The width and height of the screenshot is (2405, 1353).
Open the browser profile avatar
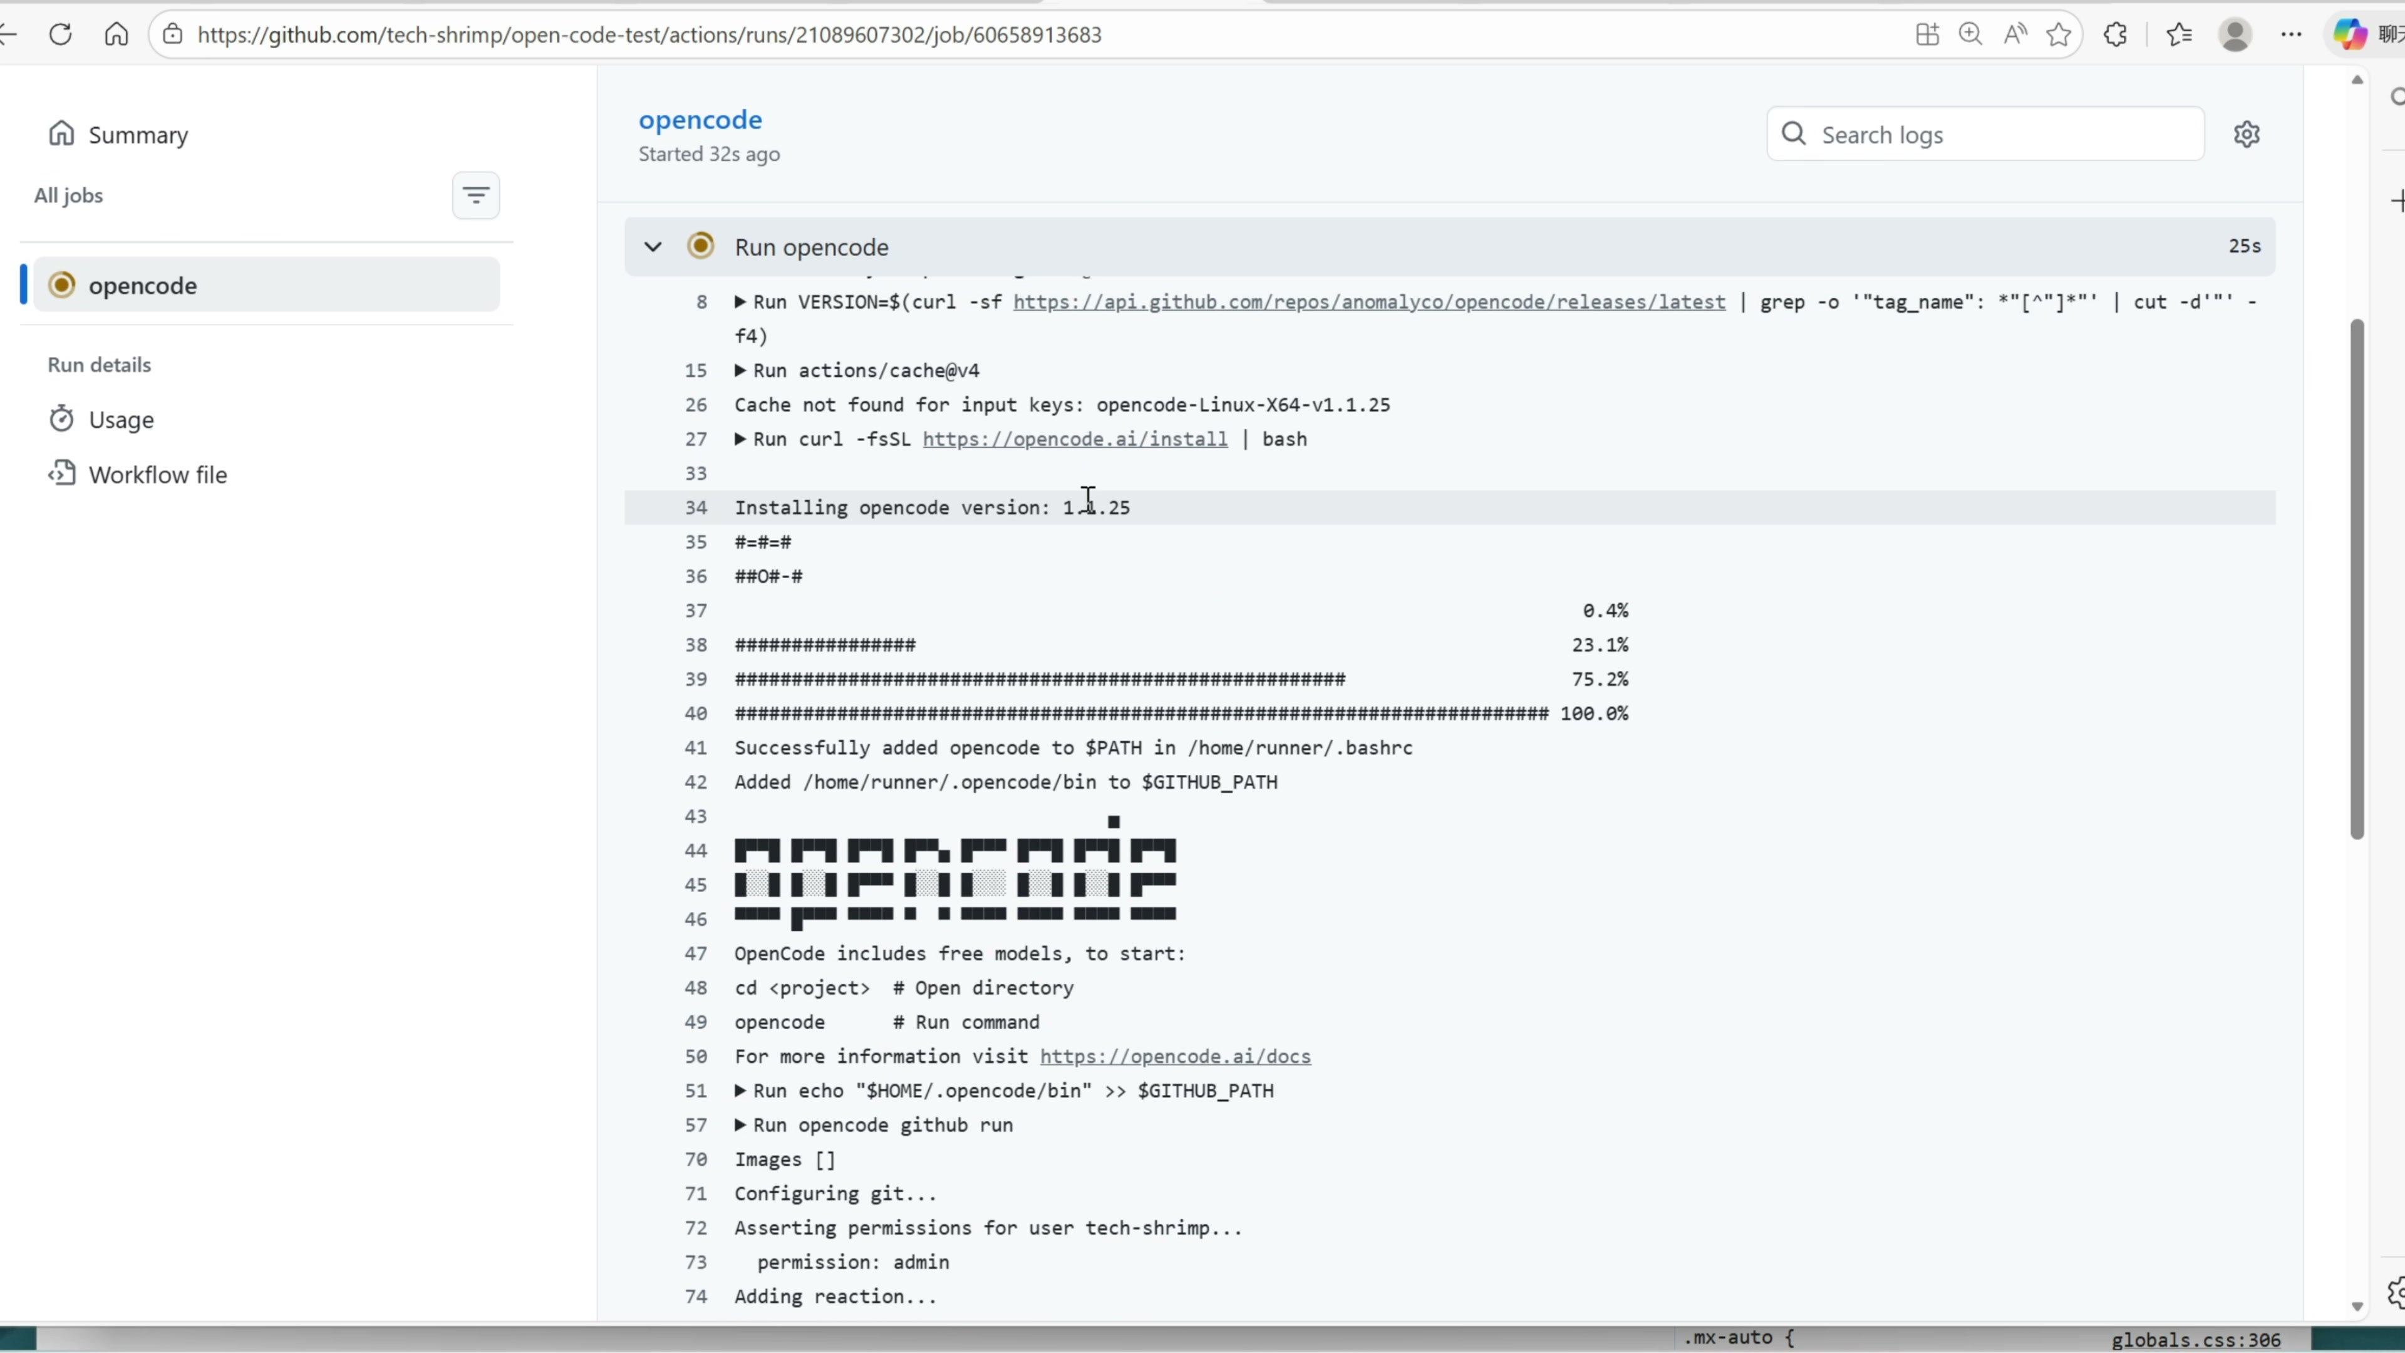(x=2235, y=34)
